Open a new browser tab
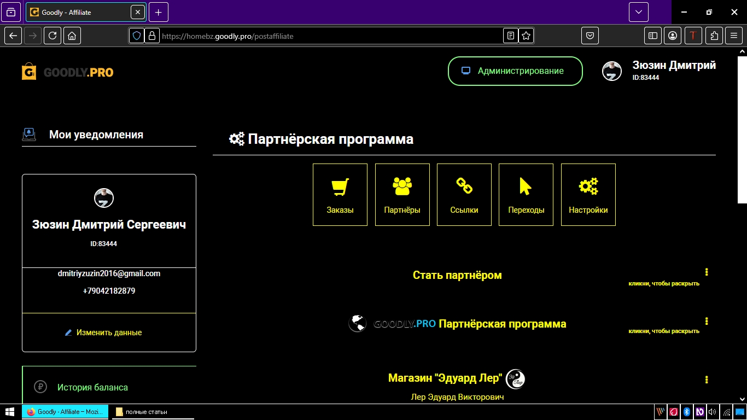 point(159,12)
